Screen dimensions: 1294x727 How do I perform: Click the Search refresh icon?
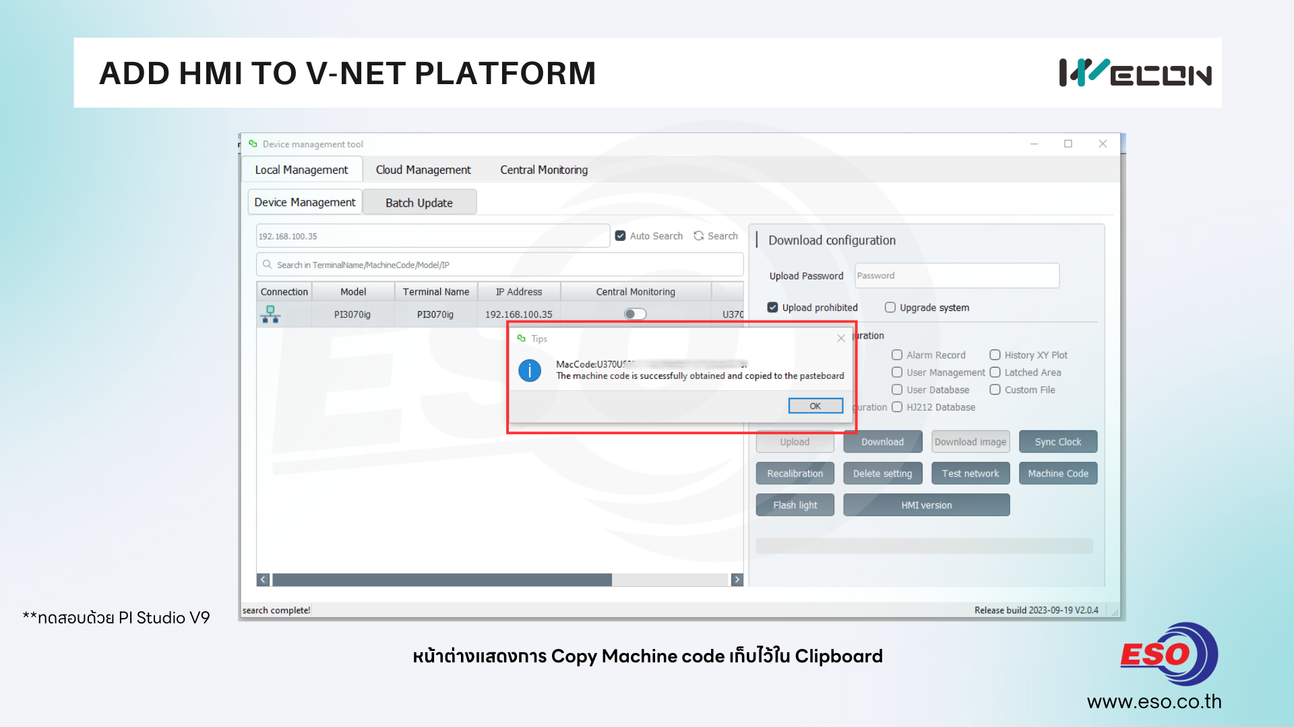[699, 236]
